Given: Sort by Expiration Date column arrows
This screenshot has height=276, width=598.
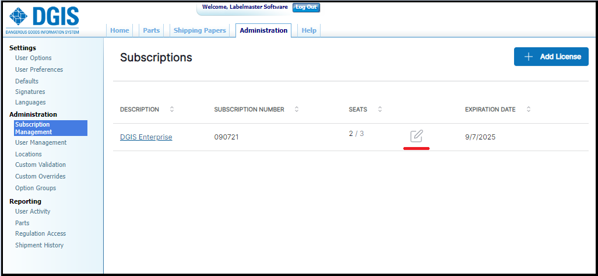Looking at the screenshot, I should pos(529,109).
